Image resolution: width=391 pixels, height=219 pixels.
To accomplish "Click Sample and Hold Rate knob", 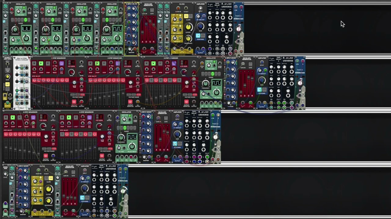I will (x=7, y=77).
